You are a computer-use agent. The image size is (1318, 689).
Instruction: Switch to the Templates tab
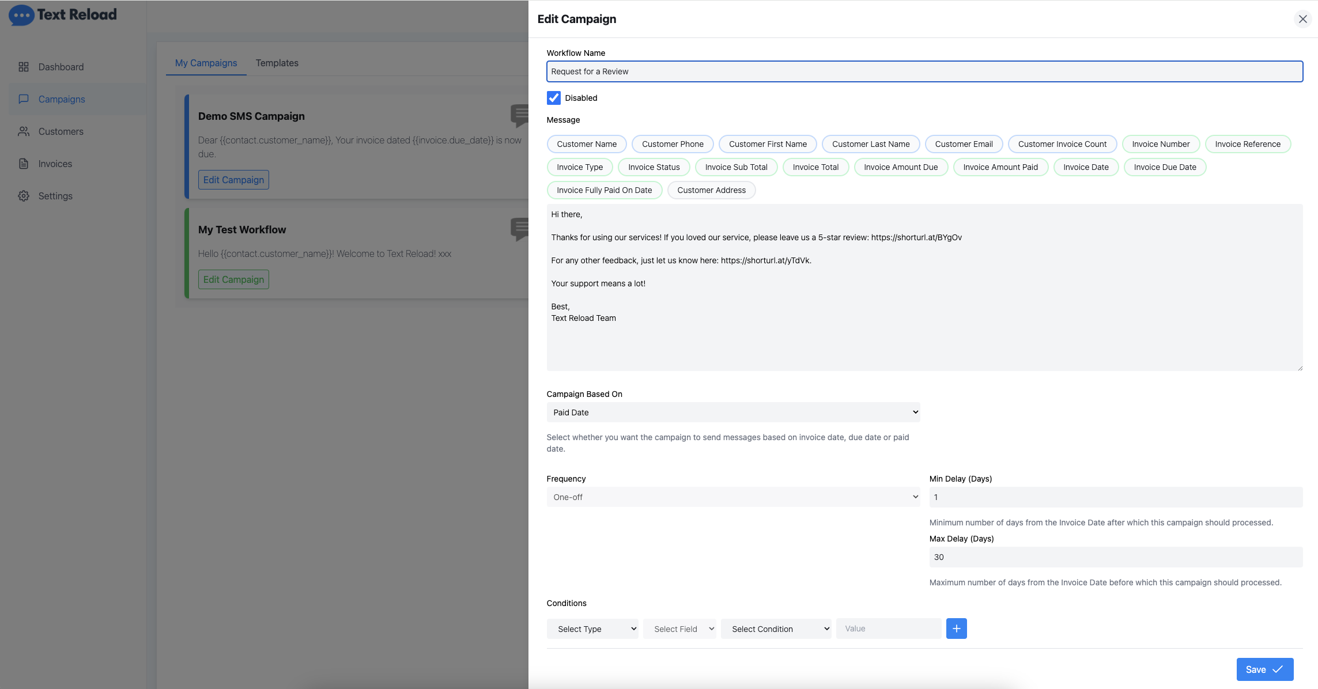(x=277, y=63)
